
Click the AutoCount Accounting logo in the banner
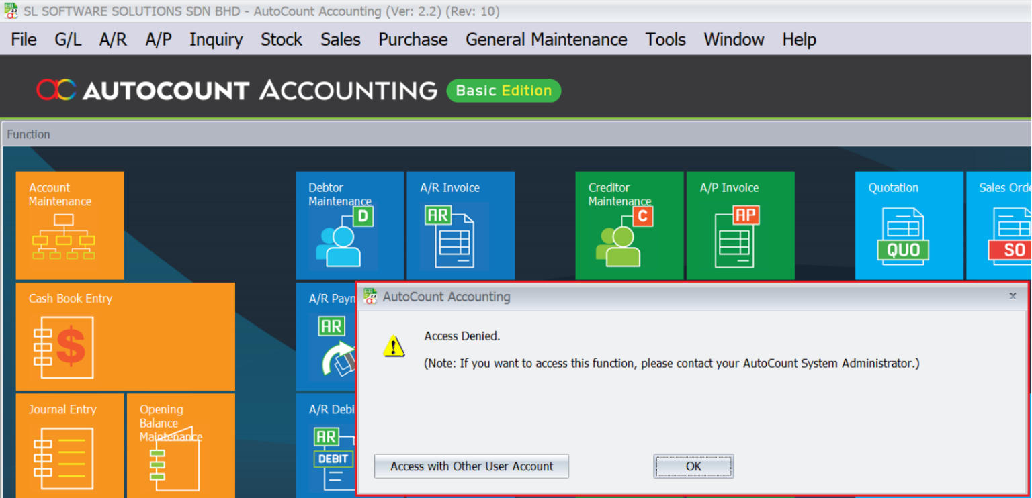236,90
